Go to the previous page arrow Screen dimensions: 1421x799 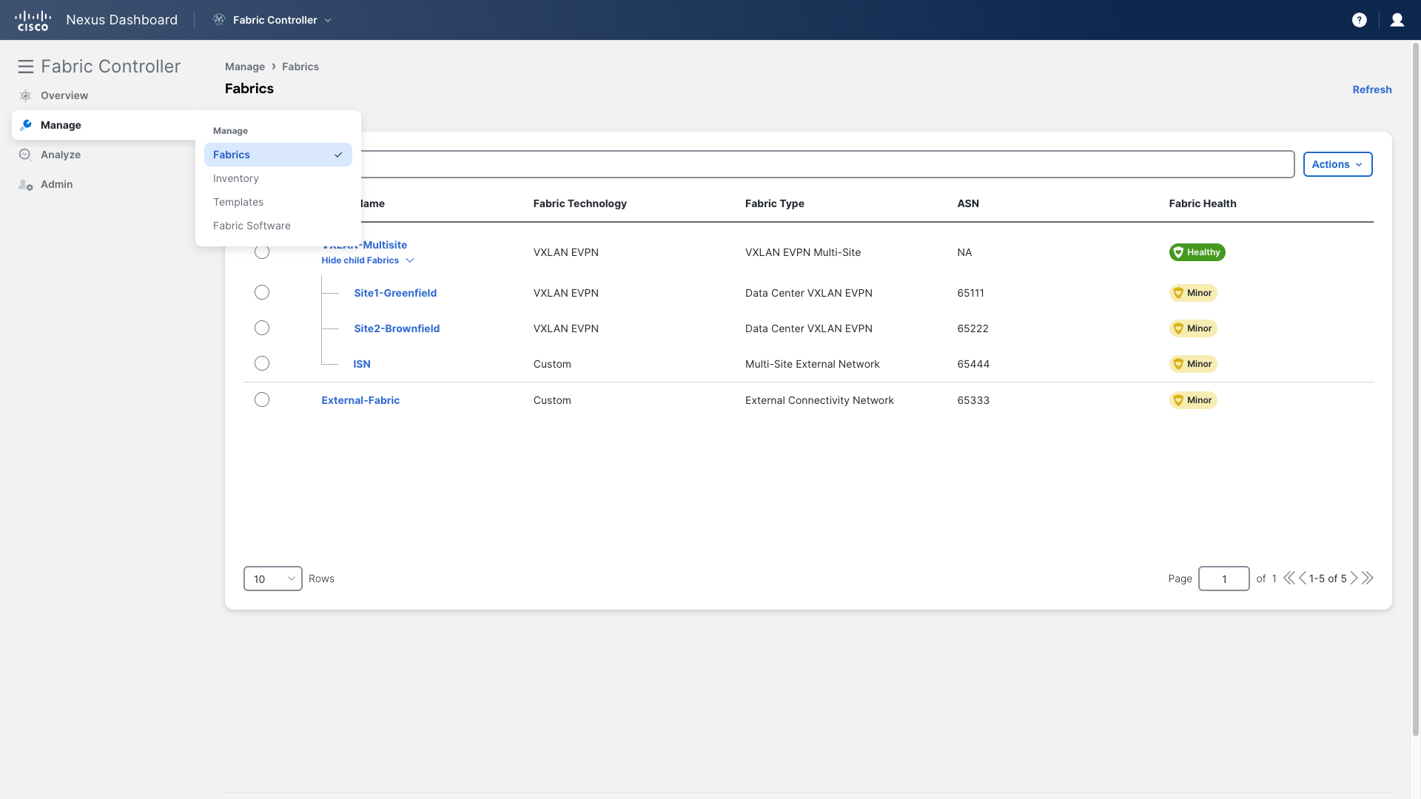1303,579
